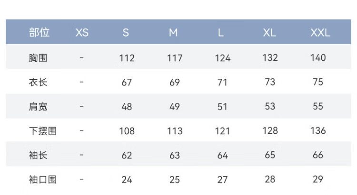Select the S size column header
The width and height of the screenshot is (357, 195).
126,33
